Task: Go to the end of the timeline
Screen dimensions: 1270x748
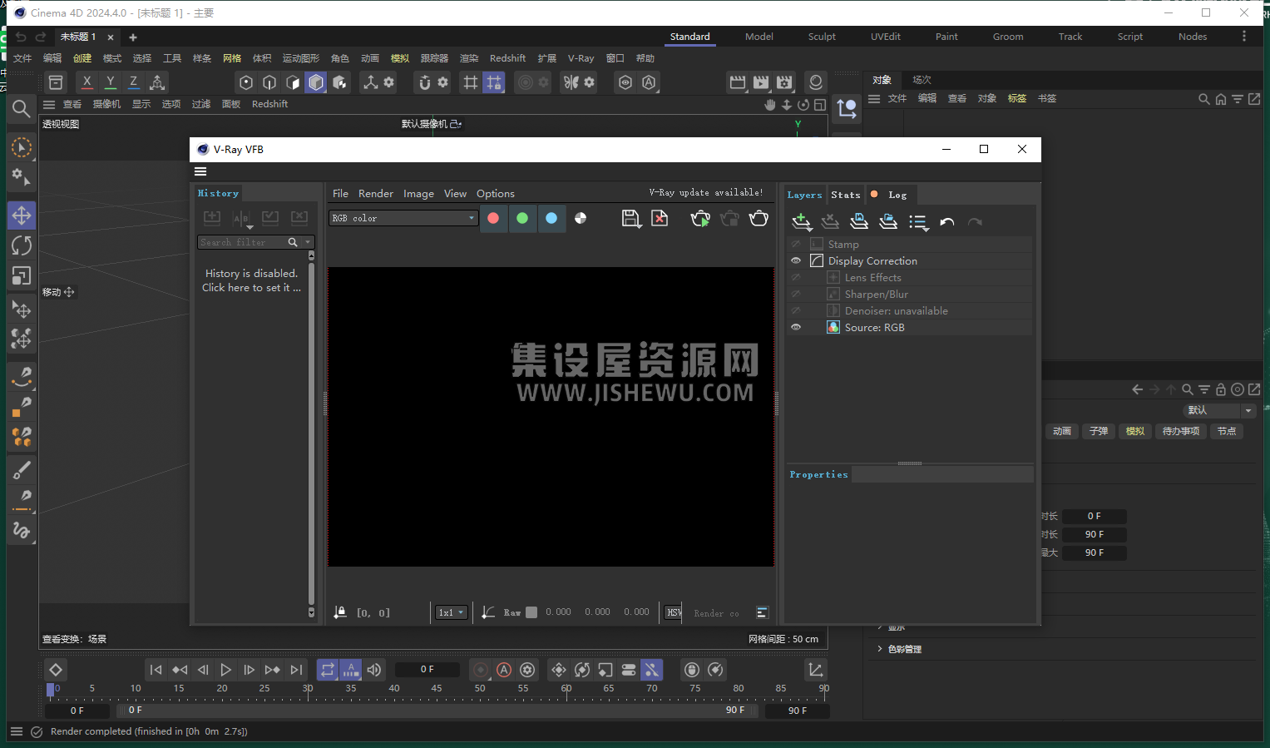Action: 296,670
